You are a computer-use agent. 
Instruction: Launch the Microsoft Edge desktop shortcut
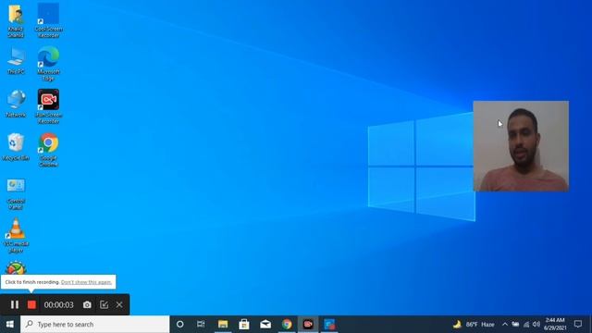pyautogui.click(x=48, y=64)
